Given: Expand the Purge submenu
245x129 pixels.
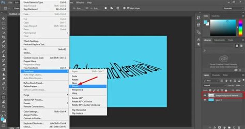Looking at the screenshot, I should click(45, 95).
